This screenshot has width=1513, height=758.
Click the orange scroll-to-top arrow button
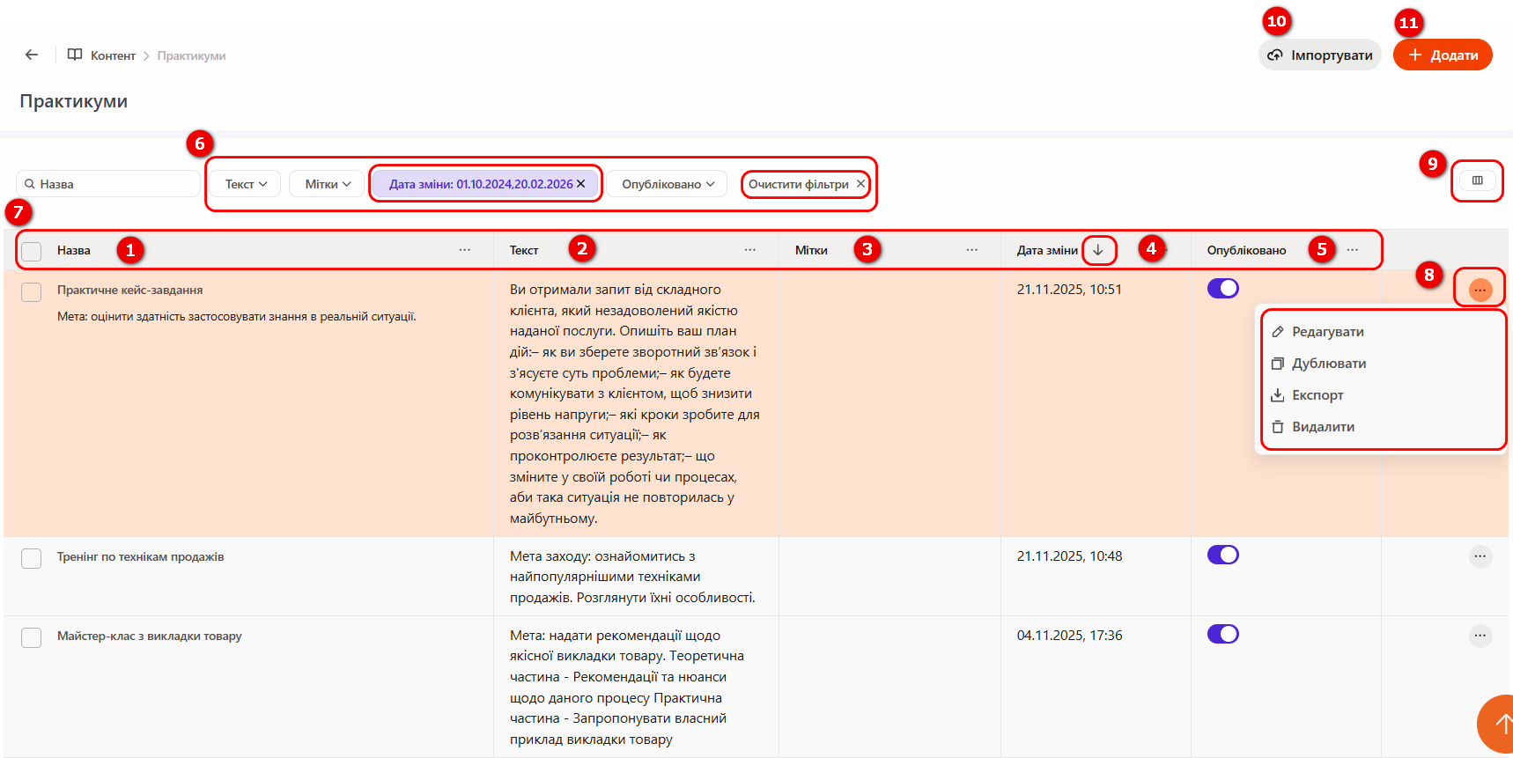click(x=1498, y=724)
